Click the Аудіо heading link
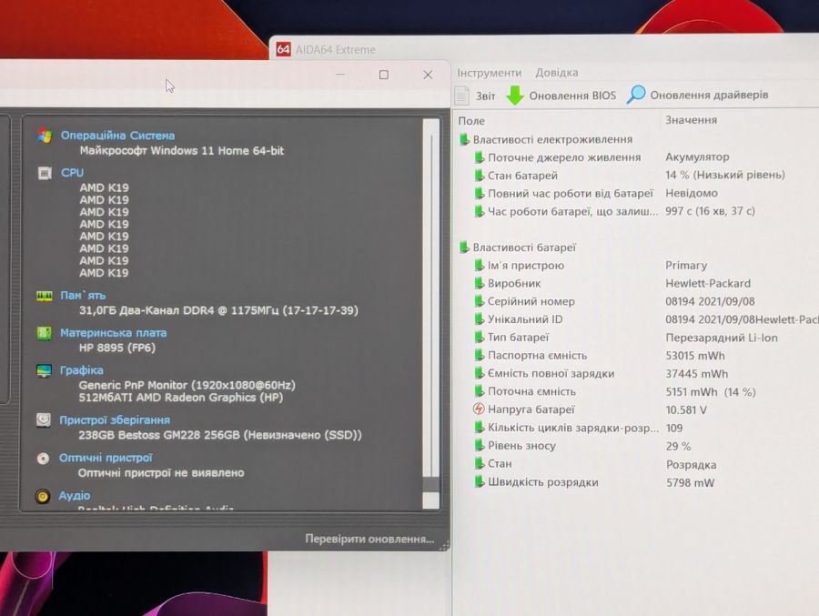The width and height of the screenshot is (819, 616). pyautogui.click(x=75, y=495)
